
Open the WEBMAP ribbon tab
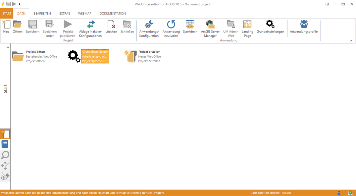(85, 14)
